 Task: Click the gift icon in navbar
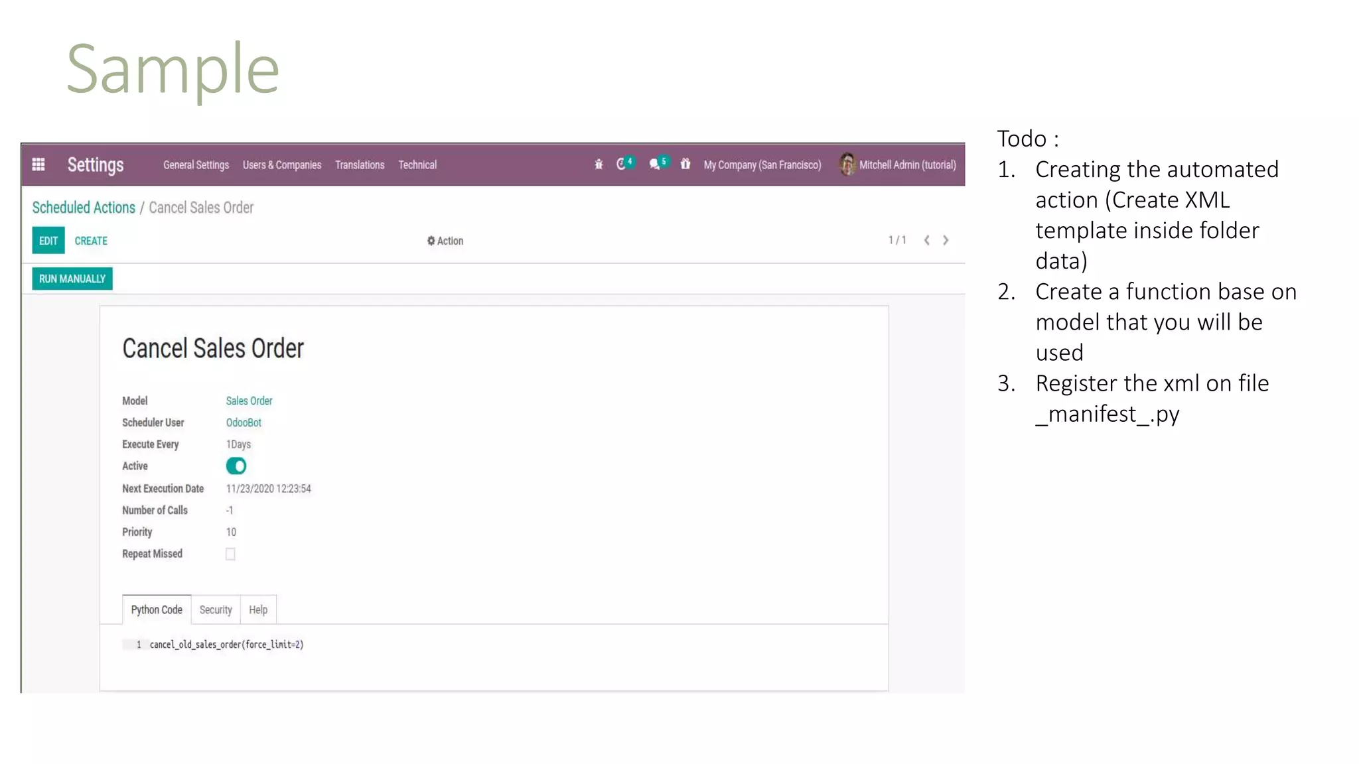point(685,164)
